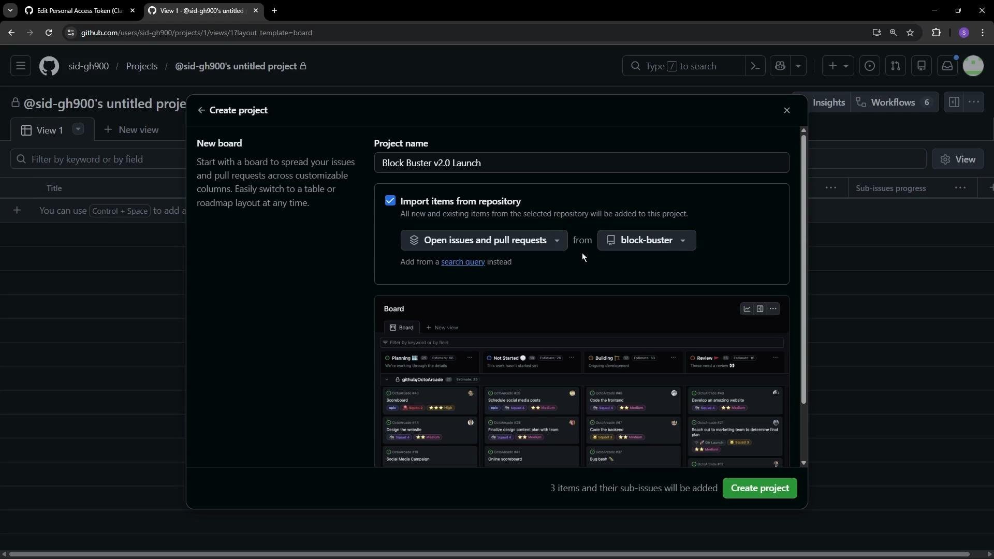Image resolution: width=994 pixels, height=559 pixels.
Task: Bookmark page with star icon
Action: click(x=910, y=33)
